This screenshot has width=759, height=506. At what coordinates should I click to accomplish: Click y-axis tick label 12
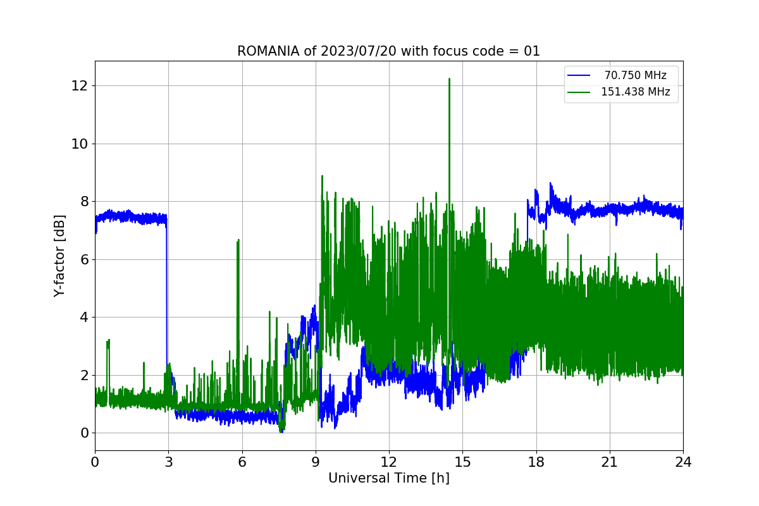click(x=80, y=86)
